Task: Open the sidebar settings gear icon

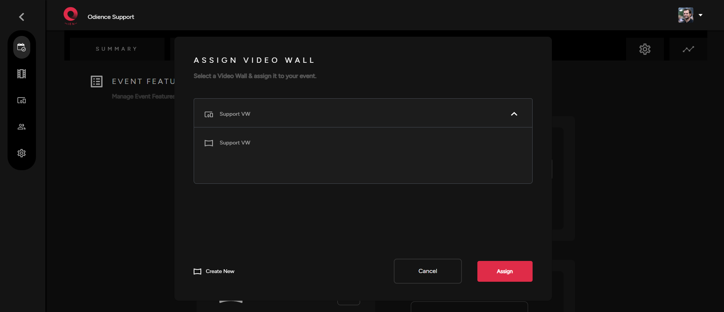Action: pos(22,153)
